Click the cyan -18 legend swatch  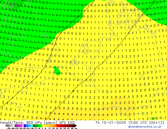(32, 126)
